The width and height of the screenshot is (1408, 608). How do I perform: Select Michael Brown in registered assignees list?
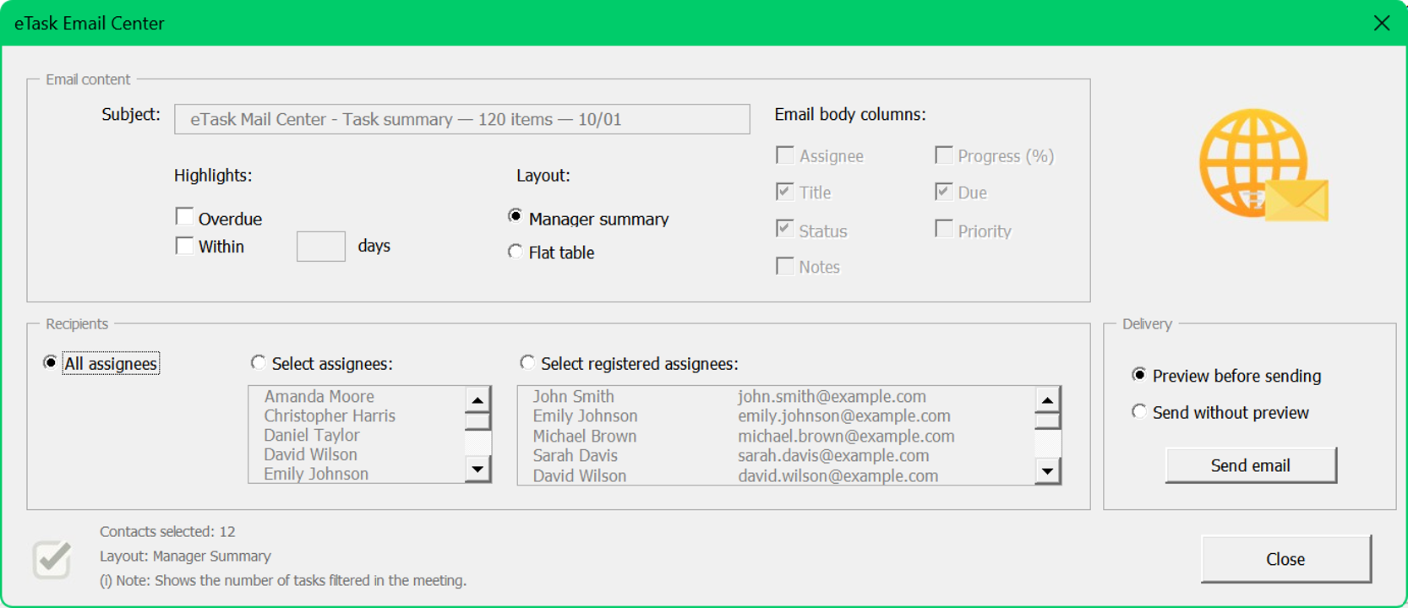click(585, 436)
